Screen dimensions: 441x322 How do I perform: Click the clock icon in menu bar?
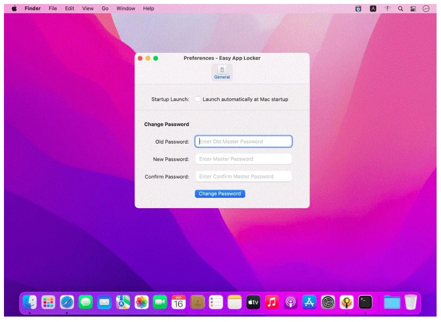(426, 9)
